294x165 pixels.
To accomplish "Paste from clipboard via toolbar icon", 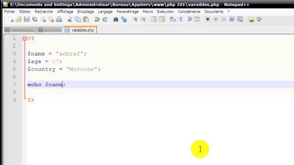I will 86,19.
